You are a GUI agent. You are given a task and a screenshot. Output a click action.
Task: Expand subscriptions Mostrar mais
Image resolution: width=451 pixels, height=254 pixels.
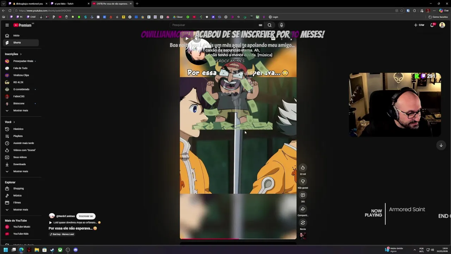point(20,110)
